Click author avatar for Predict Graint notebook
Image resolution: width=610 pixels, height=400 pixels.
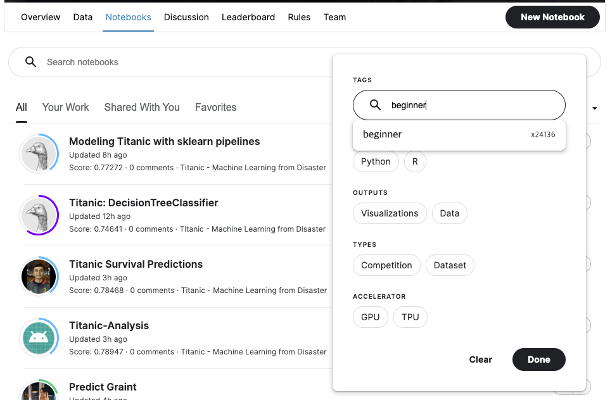point(39,392)
